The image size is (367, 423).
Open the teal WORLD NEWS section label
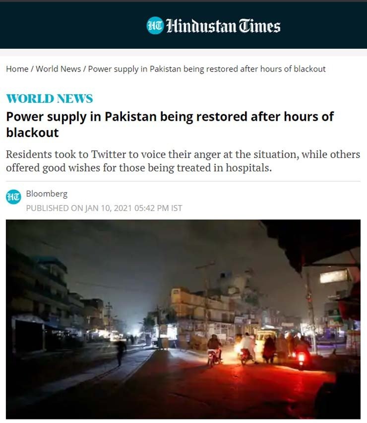pos(49,98)
